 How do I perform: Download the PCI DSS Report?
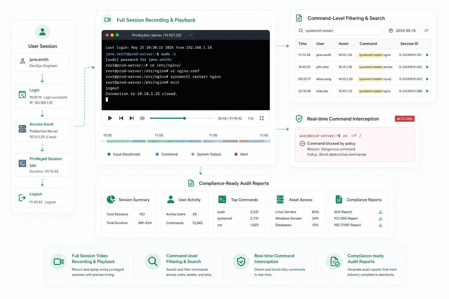click(380, 218)
